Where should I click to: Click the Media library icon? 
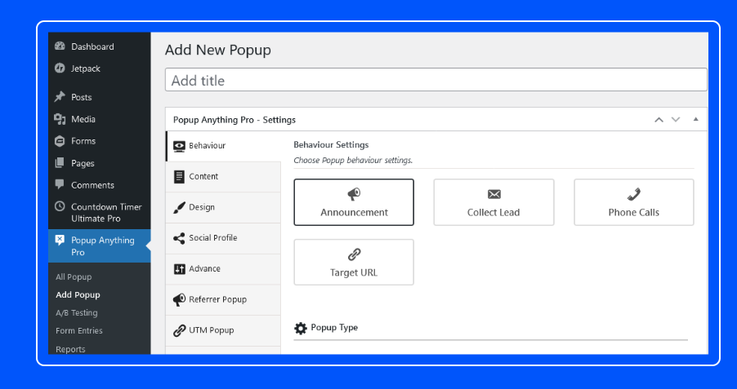[60, 119]
